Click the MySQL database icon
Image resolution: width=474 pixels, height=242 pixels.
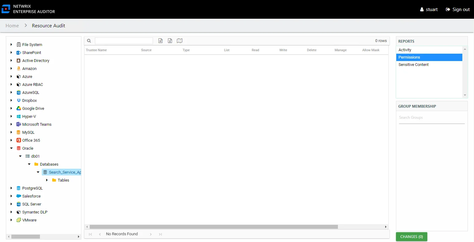tap(19, 132)
